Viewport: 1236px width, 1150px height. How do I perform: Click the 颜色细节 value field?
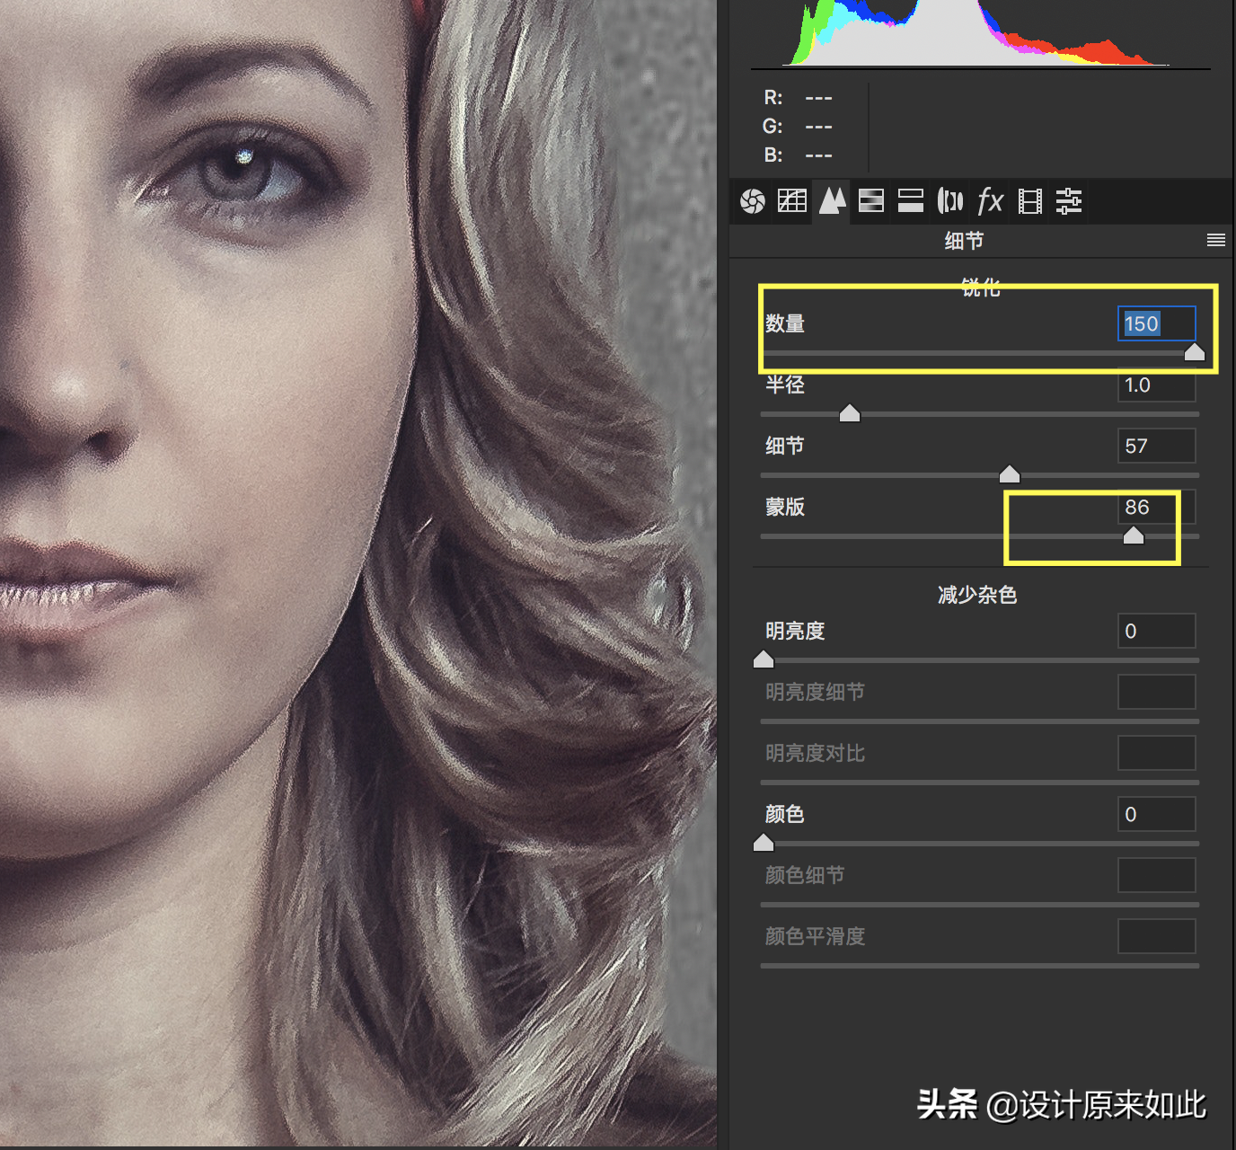pos(1156,875)
